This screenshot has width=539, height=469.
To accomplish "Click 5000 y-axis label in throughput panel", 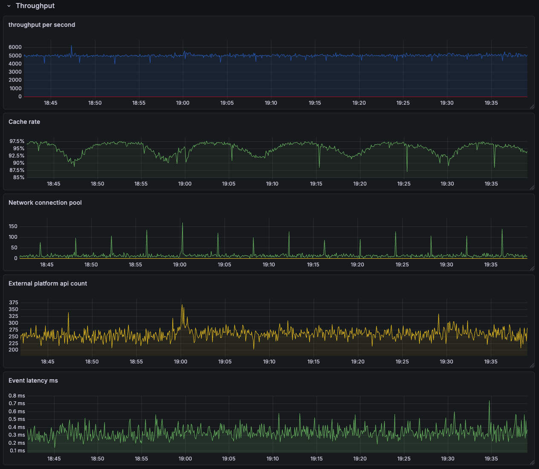I will pyautogui.click(x=15, y=56).
